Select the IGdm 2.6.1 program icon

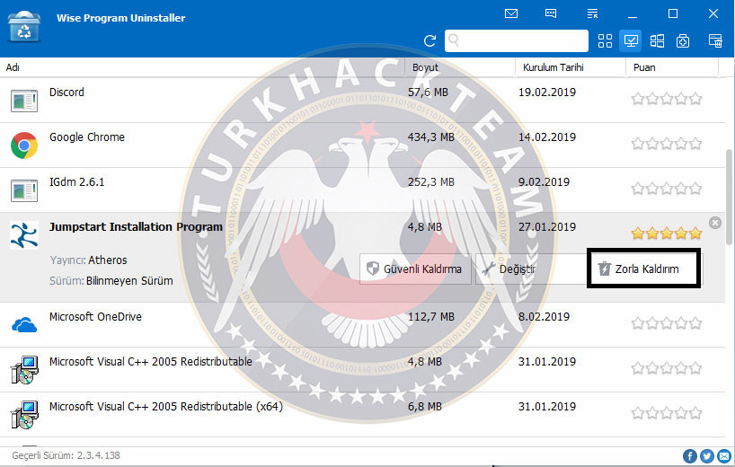[24, 190]
